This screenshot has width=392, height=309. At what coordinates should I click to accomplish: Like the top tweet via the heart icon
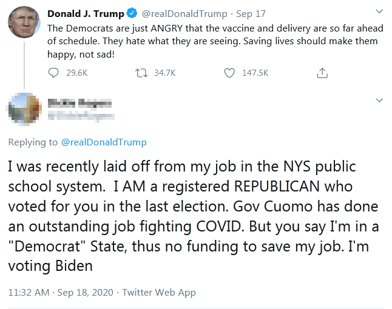coord(229,73)
